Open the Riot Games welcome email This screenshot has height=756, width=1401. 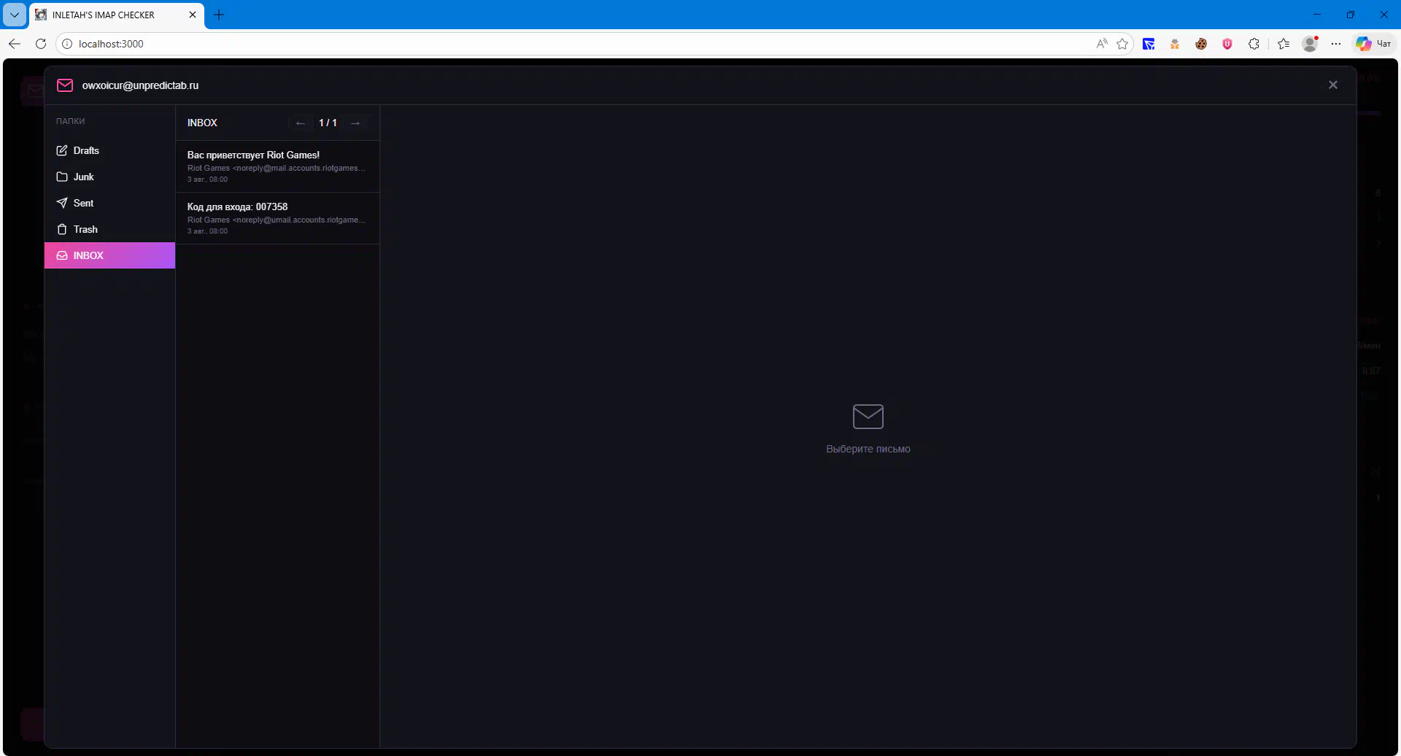(x=277, y=166)
